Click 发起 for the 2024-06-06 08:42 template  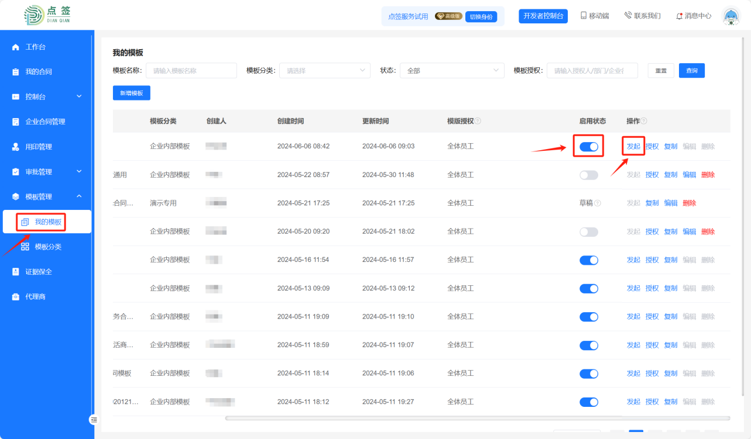click(x=633, y=146)
